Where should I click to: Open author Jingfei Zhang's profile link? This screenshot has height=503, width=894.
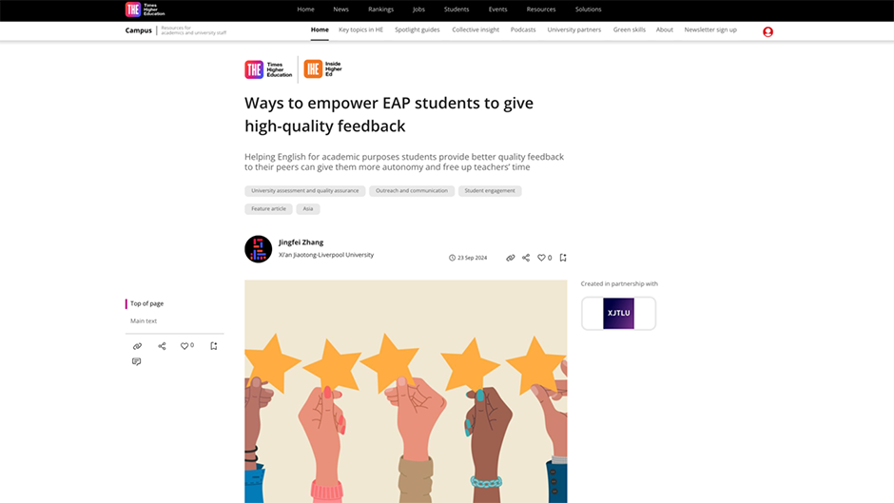tap(301, 242)
